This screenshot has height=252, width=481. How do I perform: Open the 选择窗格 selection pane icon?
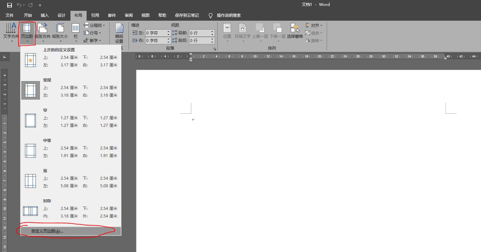click(x=295, y=31)
